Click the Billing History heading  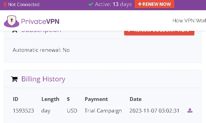pos(43,79)
